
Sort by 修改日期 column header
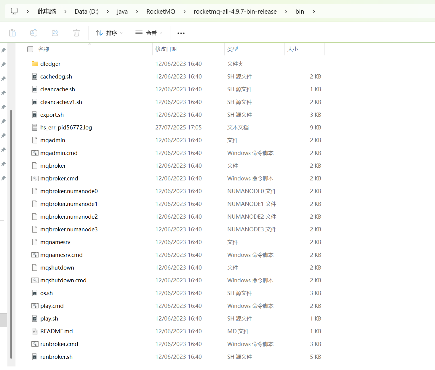click(166, 49)
